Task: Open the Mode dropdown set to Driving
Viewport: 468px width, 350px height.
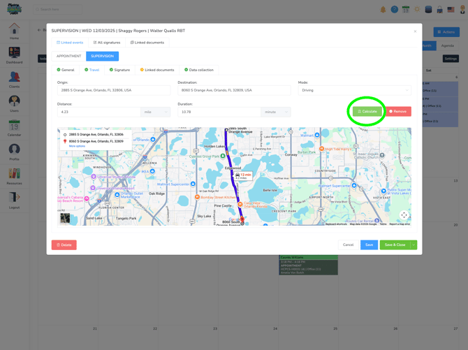Action: tap(355, 90)
